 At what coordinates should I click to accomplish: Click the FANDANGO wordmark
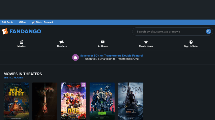click(25, 31)
